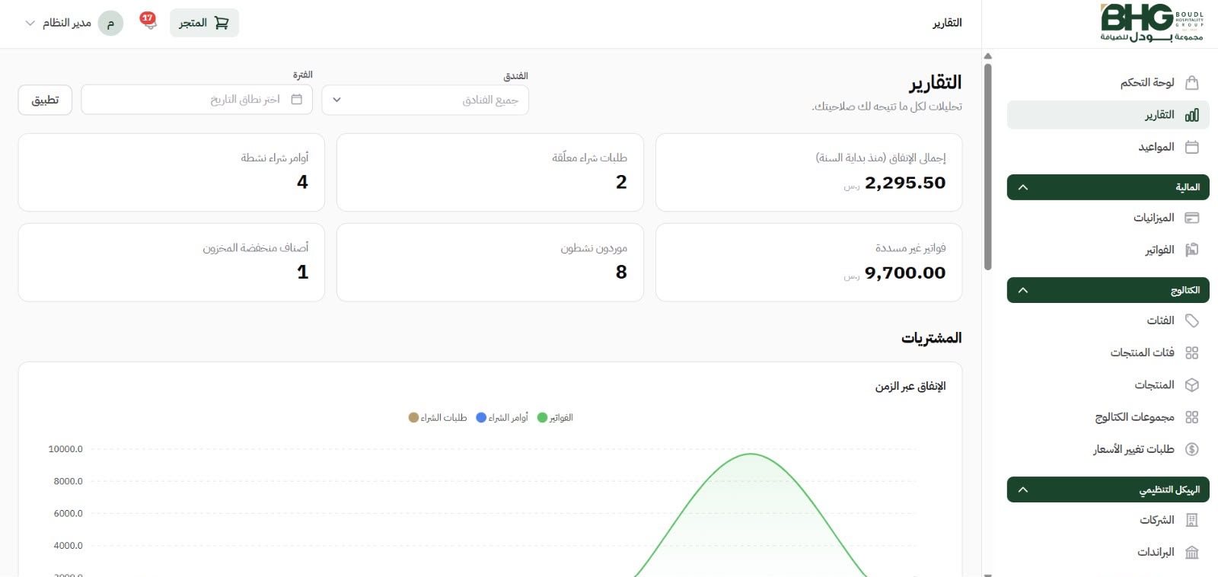Click the card icon beside الميزانيات
This screenshot has height=577, width=1218.
tap(1192, 218)
